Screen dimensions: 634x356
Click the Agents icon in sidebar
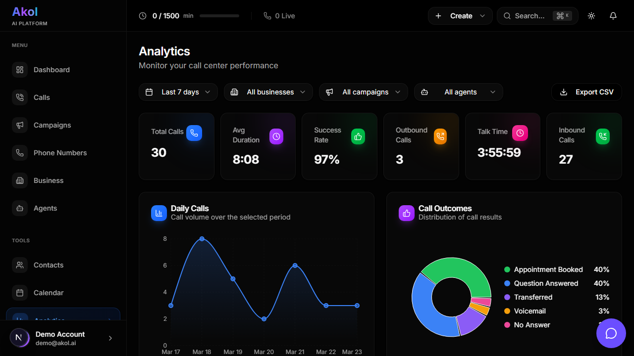pos(20,208)
